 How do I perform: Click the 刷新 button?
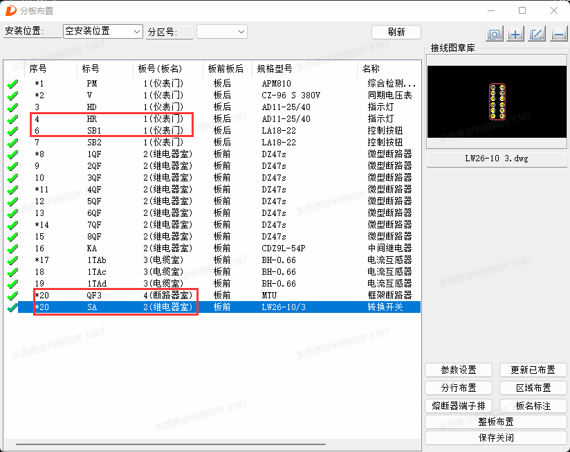(x=396, y=32)
